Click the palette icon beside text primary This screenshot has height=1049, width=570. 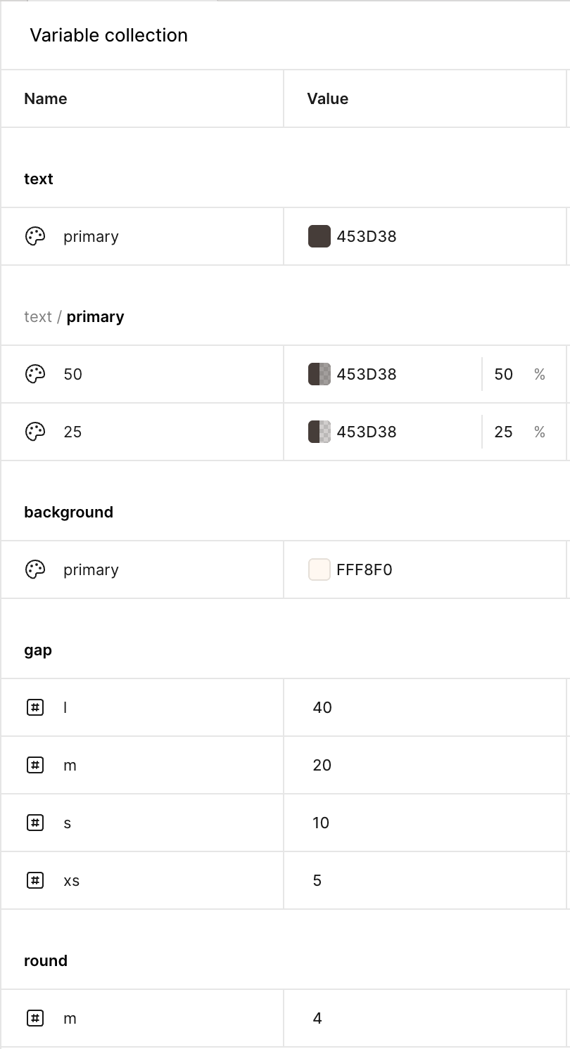point(35,236)
